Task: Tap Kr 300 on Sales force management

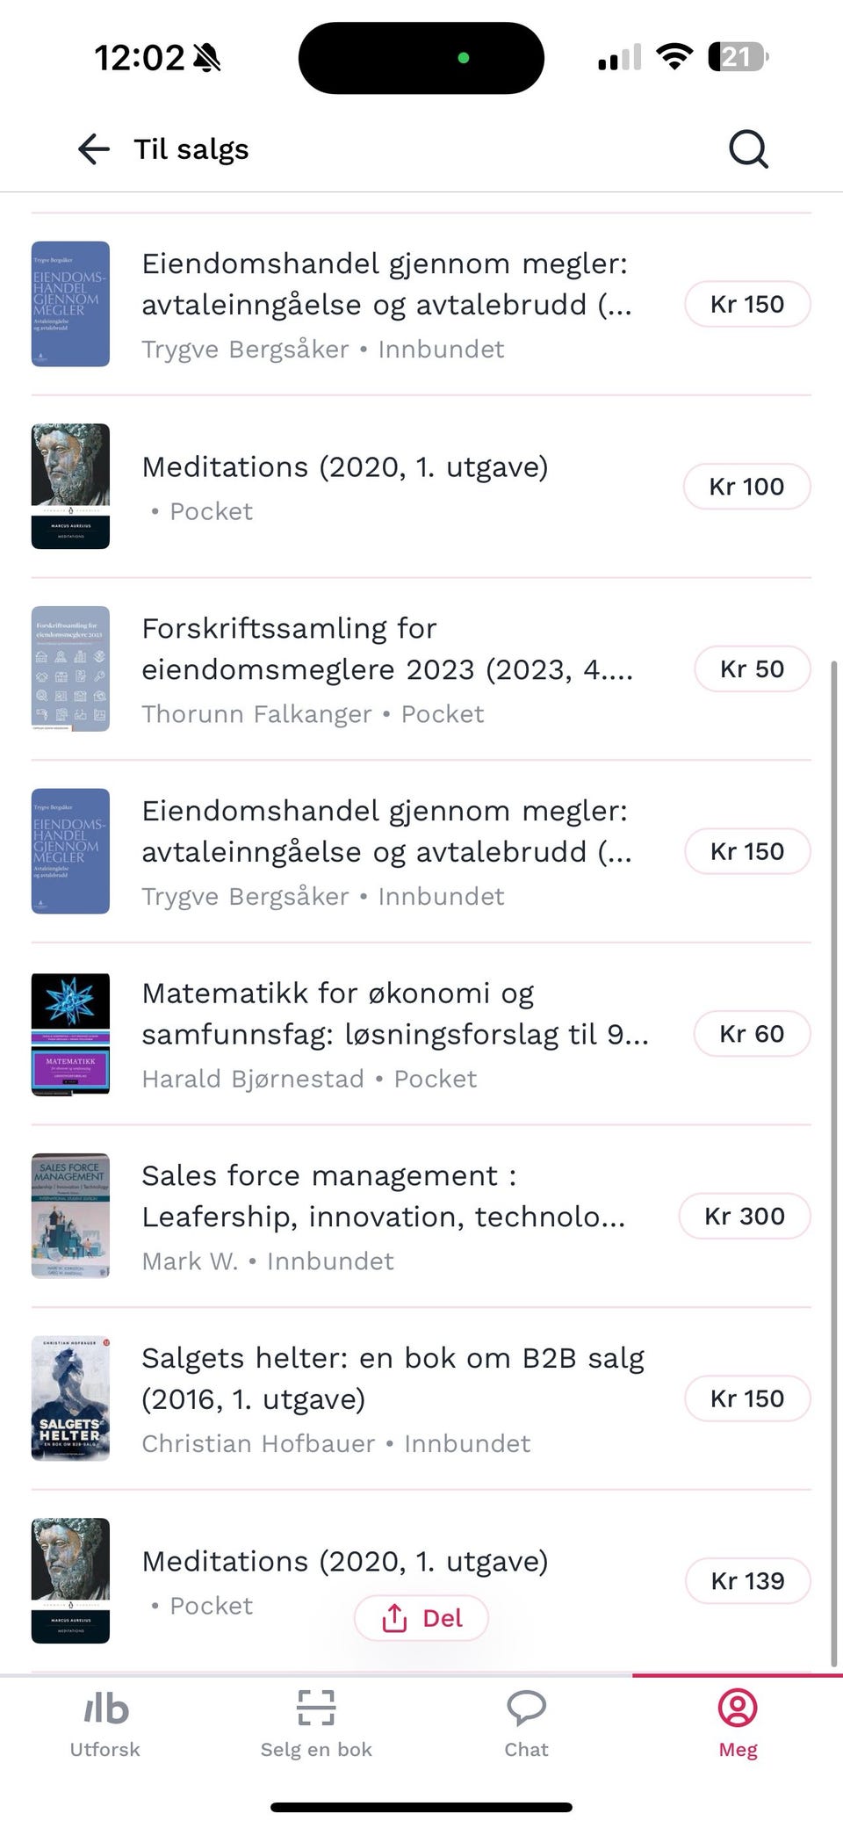Action: point(745,1217)
